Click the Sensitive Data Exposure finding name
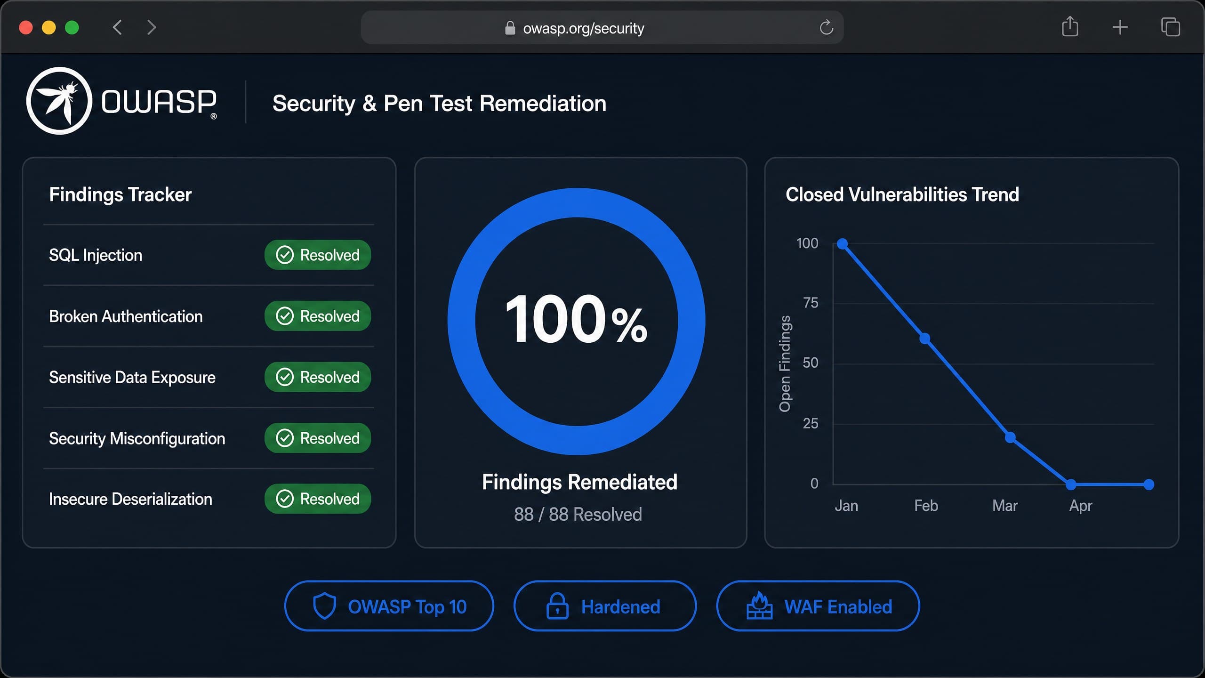The image size is (1205, 678). coord(132,378)
